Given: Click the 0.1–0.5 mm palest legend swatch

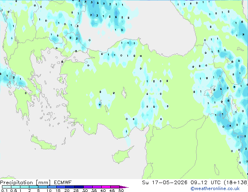Looking at the screenshot, I should 7,187.
